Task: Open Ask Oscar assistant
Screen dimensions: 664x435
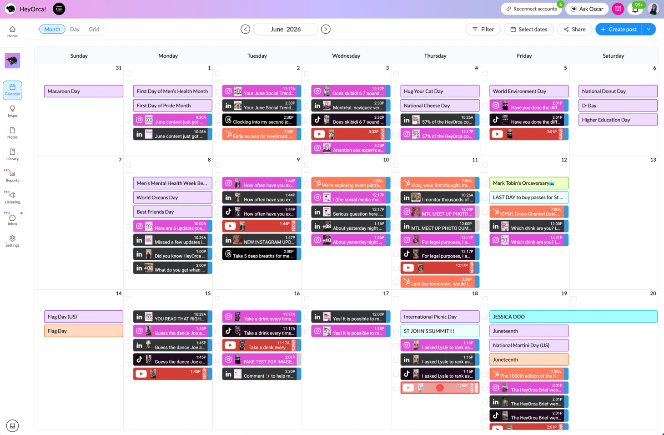Action: [x=587, y=9]
